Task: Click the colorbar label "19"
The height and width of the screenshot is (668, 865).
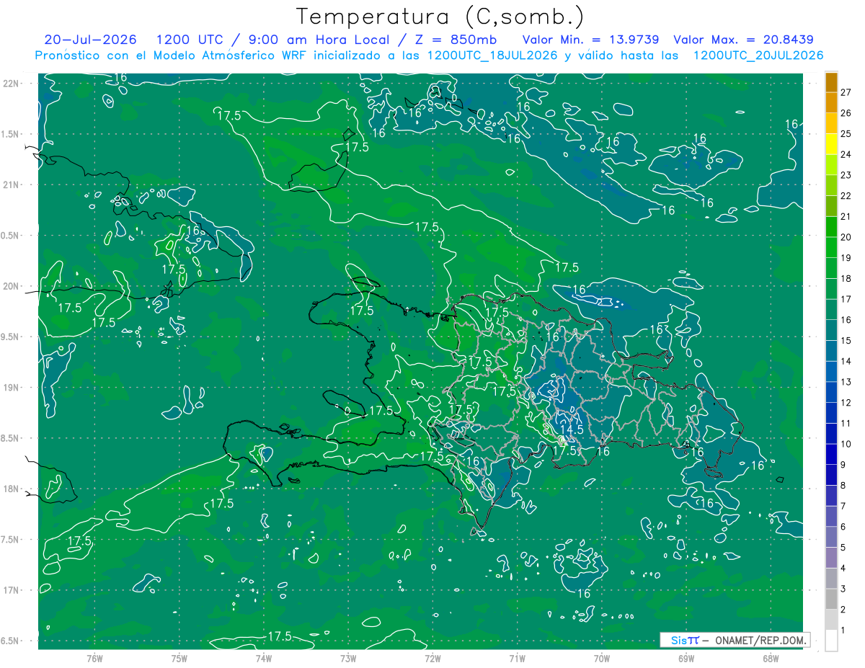Action: 846,258
